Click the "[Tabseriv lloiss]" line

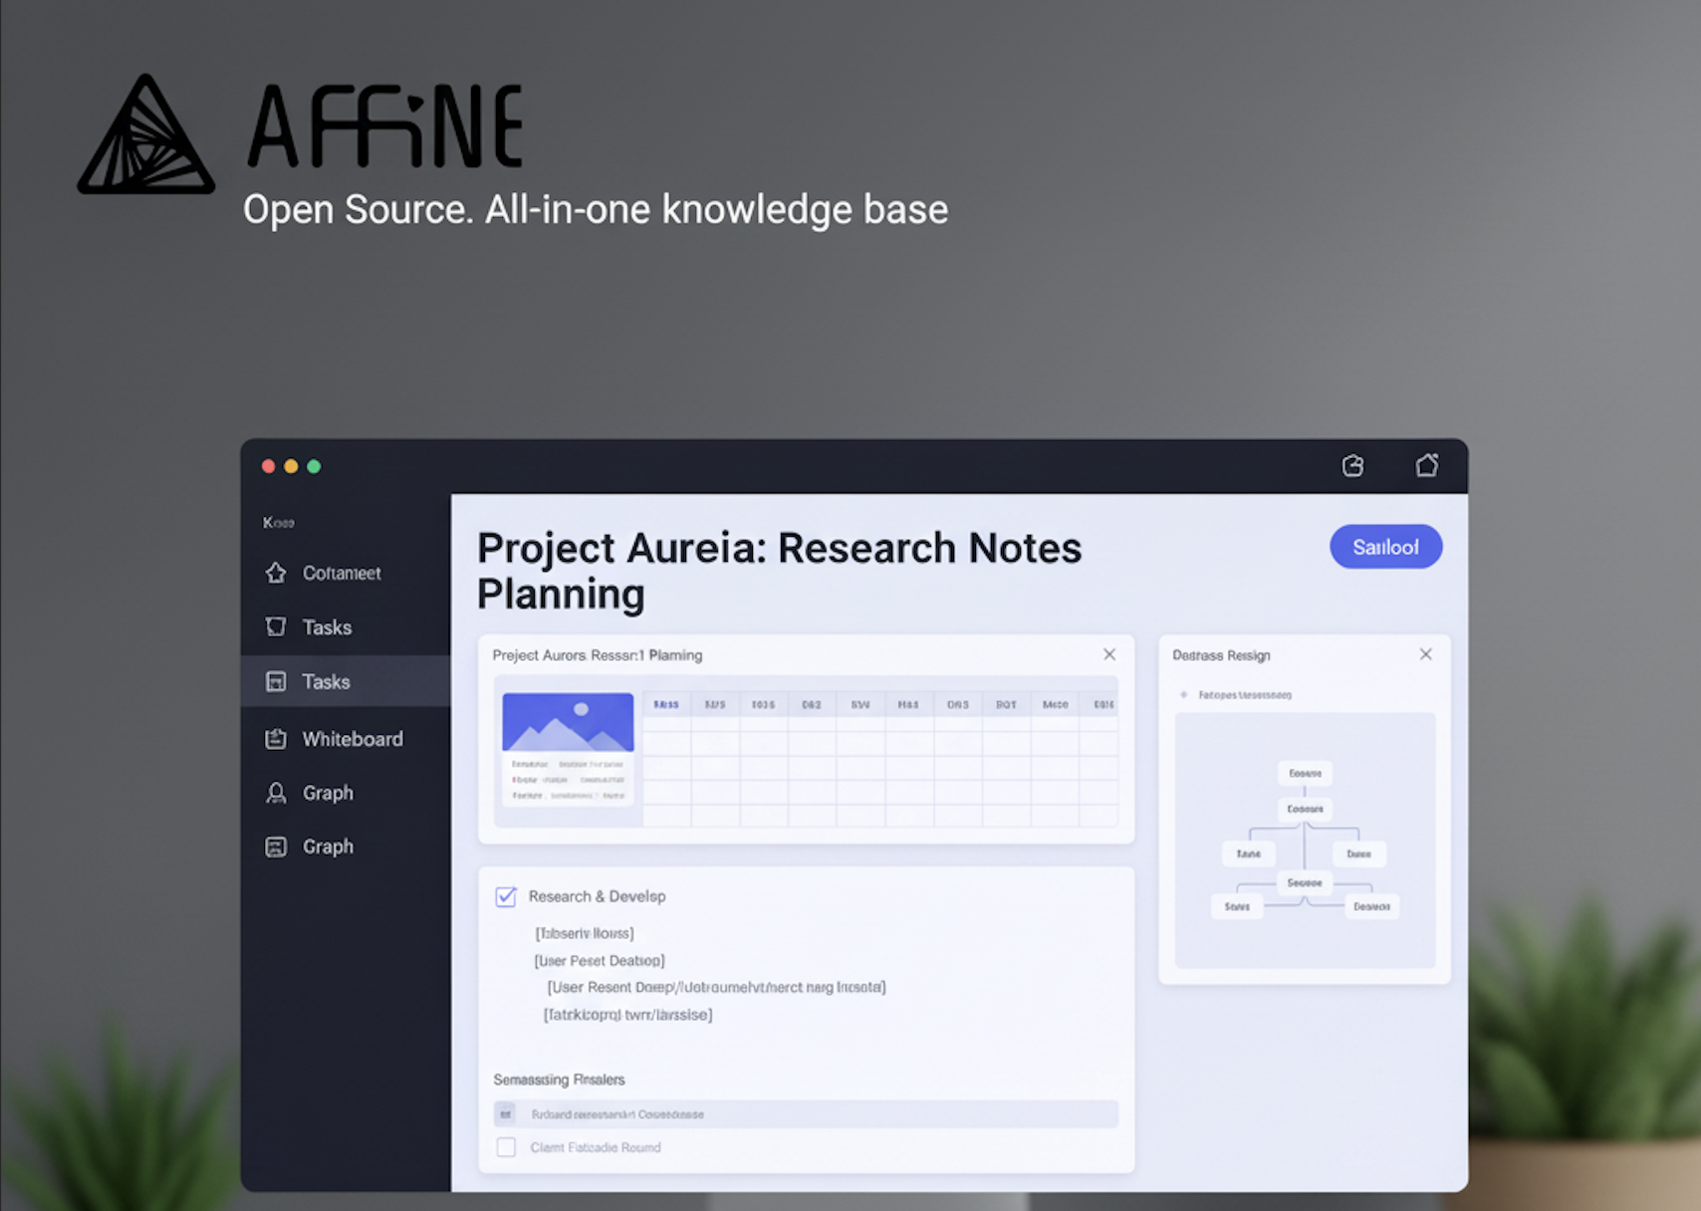(x=585, y=933)
